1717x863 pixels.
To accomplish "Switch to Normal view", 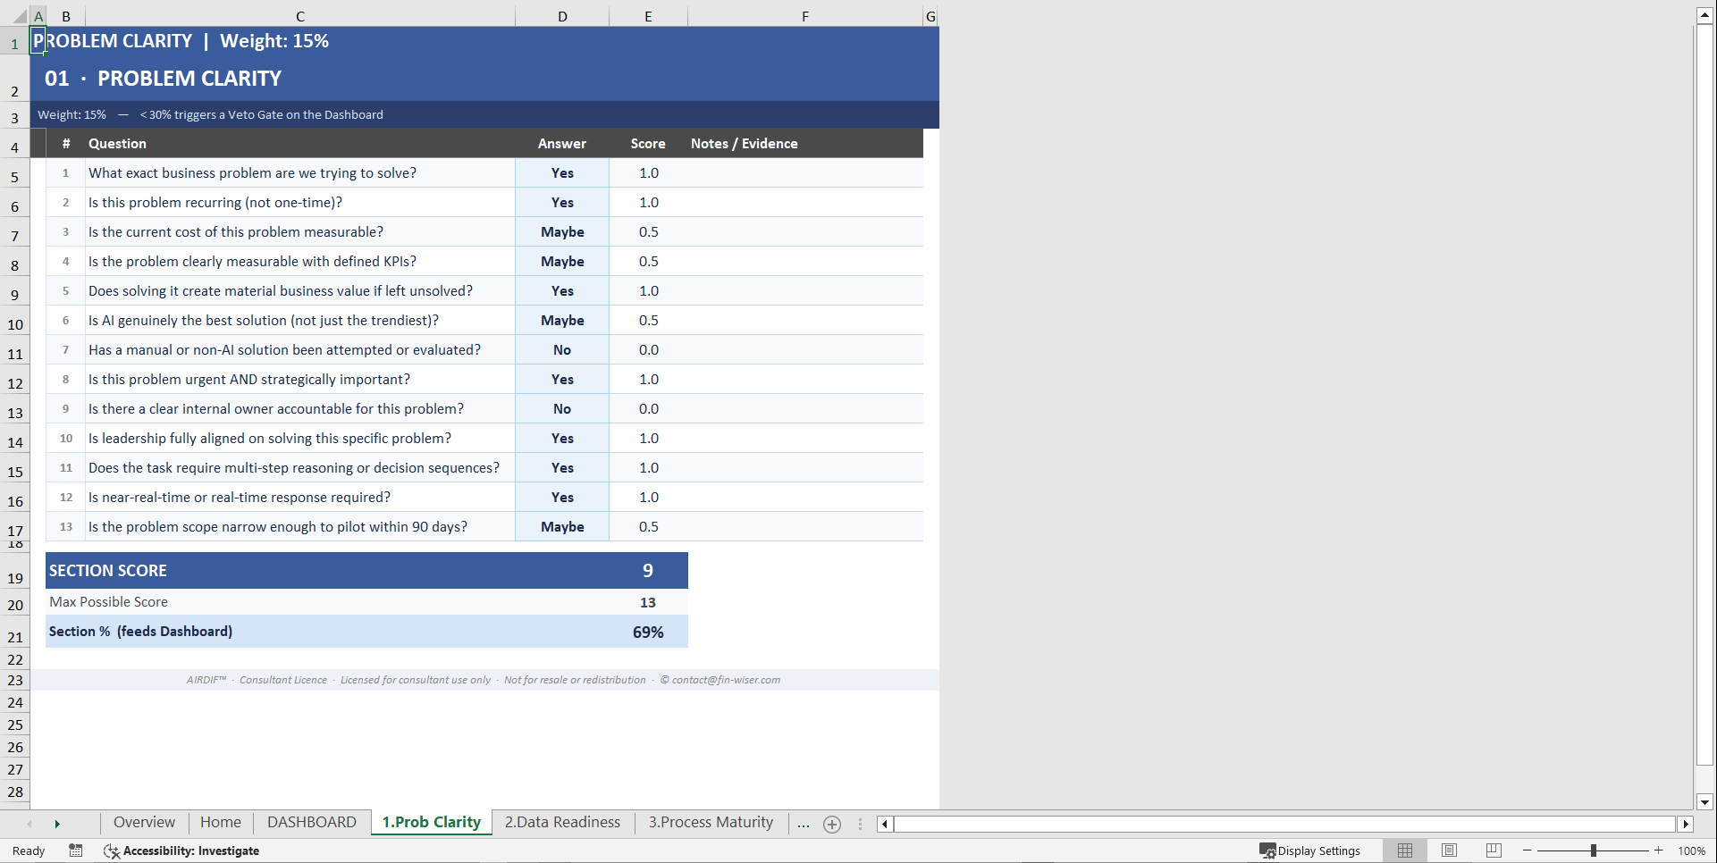I will 1405,850.
